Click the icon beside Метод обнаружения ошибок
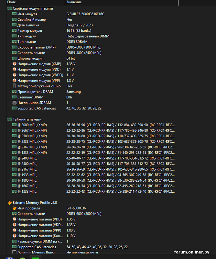This screenshot has height=259, width=216. pyautogui.click(x=14, y=86)
